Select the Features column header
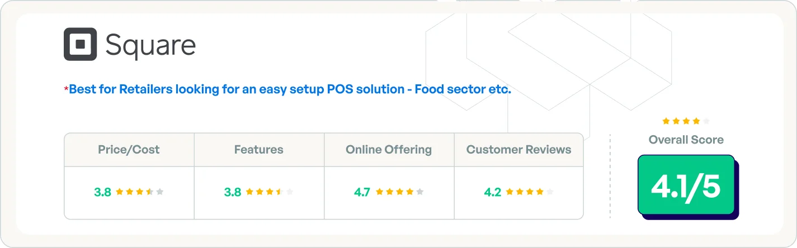This screenshot has width=797, height=248. coord(258,150)
